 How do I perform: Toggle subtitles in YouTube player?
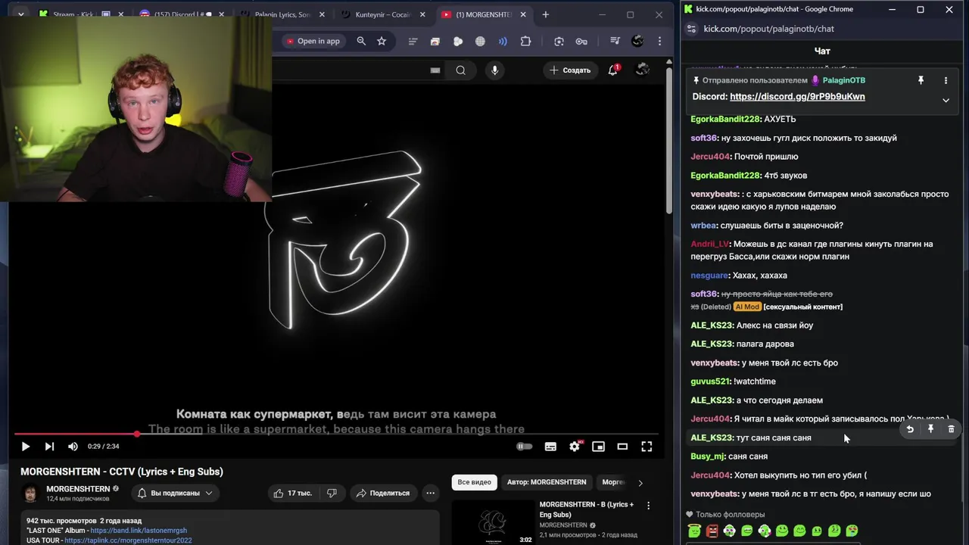coord(550,447)
